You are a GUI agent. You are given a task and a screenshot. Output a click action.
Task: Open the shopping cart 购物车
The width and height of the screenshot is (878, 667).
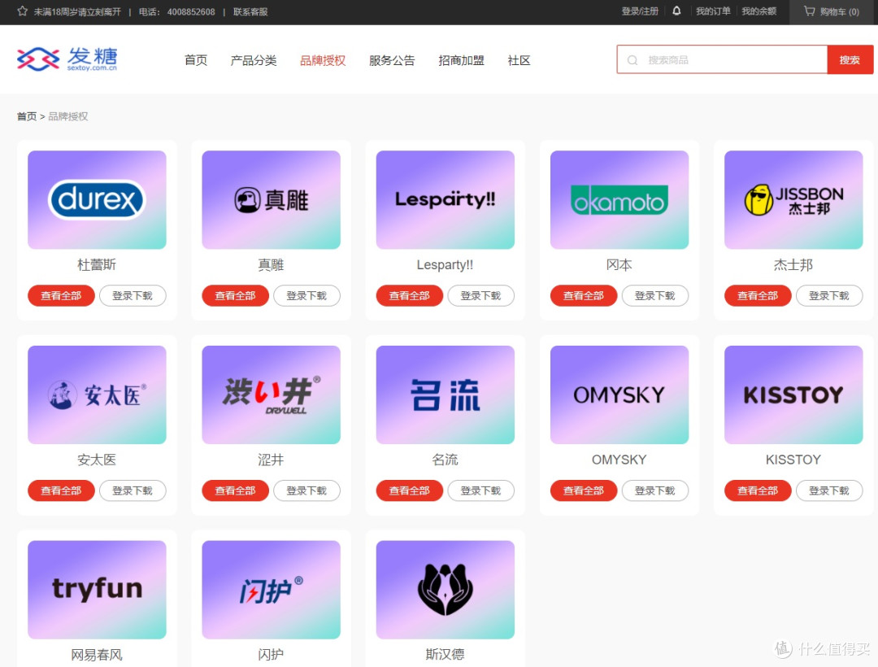832,11
